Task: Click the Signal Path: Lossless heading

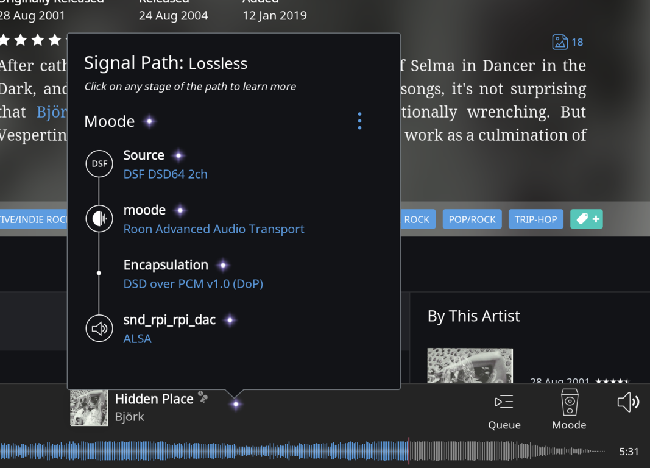Action: coord(166,63)
